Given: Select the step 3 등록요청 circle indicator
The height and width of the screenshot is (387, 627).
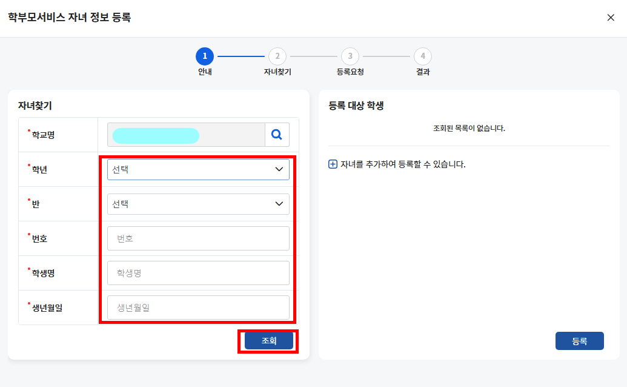Looking at the screenshot, I should 350,56.
